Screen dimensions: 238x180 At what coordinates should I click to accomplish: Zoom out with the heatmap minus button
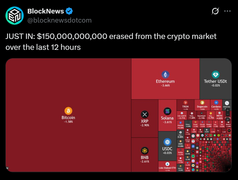[228, 114]
